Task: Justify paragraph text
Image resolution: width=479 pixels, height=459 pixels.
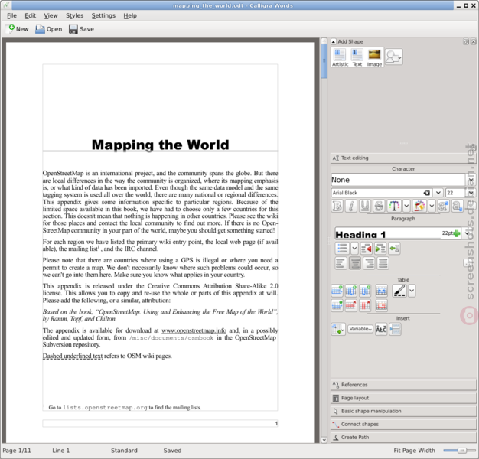Action: pyautogui.click(x=383, y=263)
